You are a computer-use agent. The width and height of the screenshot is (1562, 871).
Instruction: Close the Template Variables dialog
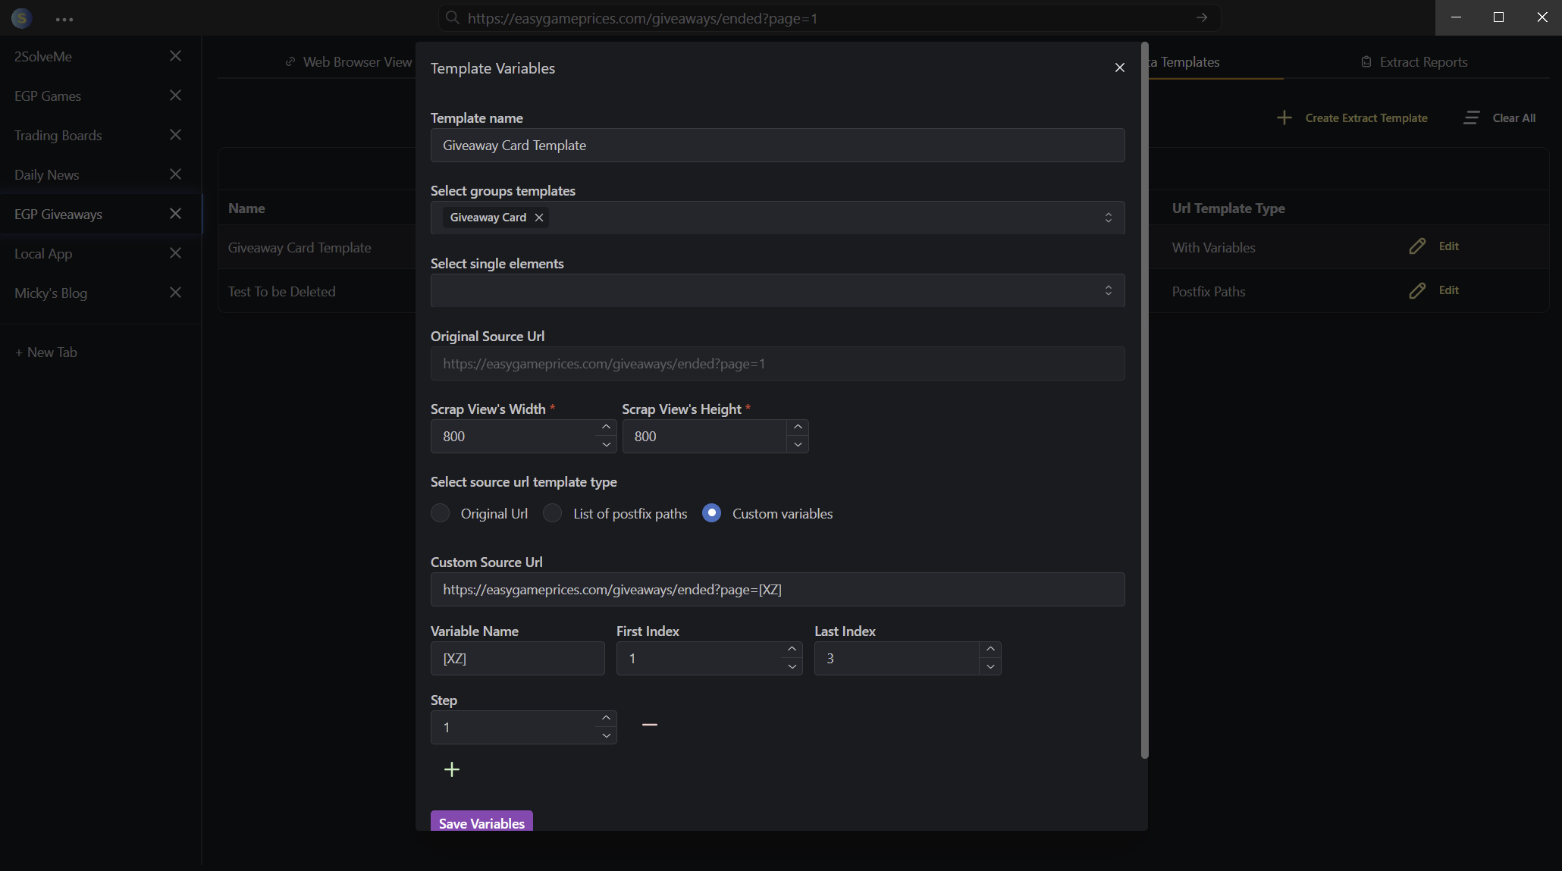point(1119,67)
